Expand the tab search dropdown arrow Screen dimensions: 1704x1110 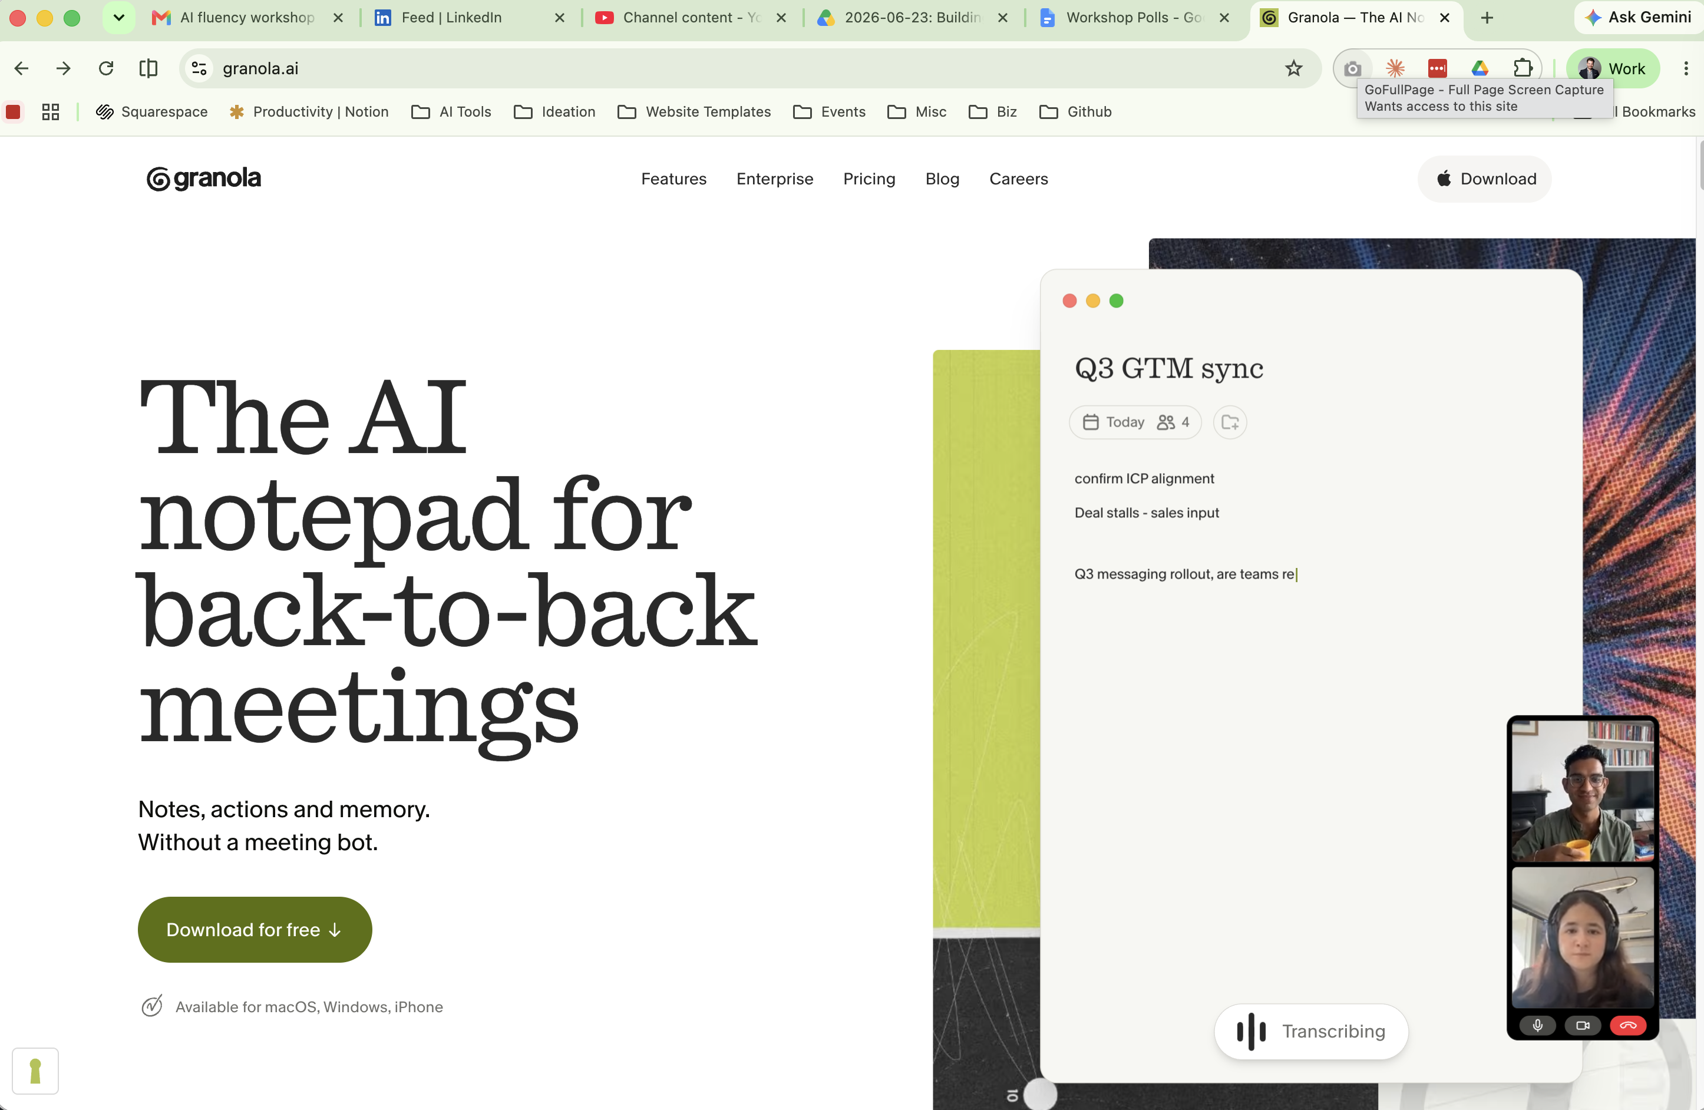pos(119,18)
